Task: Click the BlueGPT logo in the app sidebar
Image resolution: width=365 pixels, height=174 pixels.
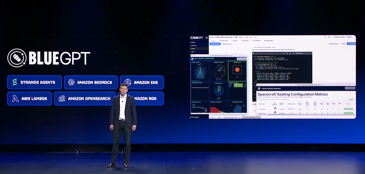Action: 196,38
